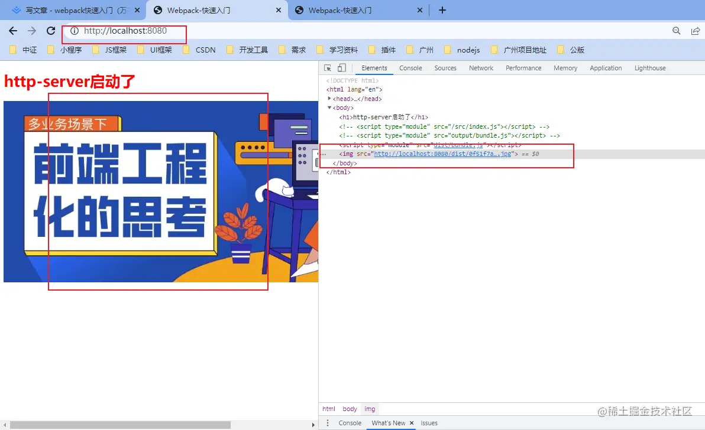Open the 需求 bookmark folder

pos(292,50)
